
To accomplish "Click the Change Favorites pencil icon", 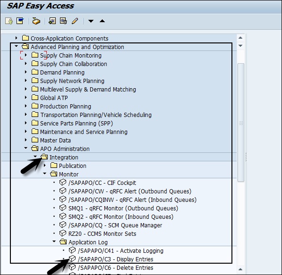I will [x=75, y=21].
